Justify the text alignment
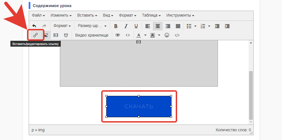The height and width of the screenshot is (140, 282). pyautogui.click(x=178, y=26)
